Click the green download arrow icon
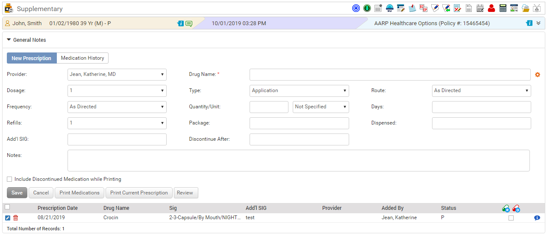The image size is (547, 235). point(367,8)
